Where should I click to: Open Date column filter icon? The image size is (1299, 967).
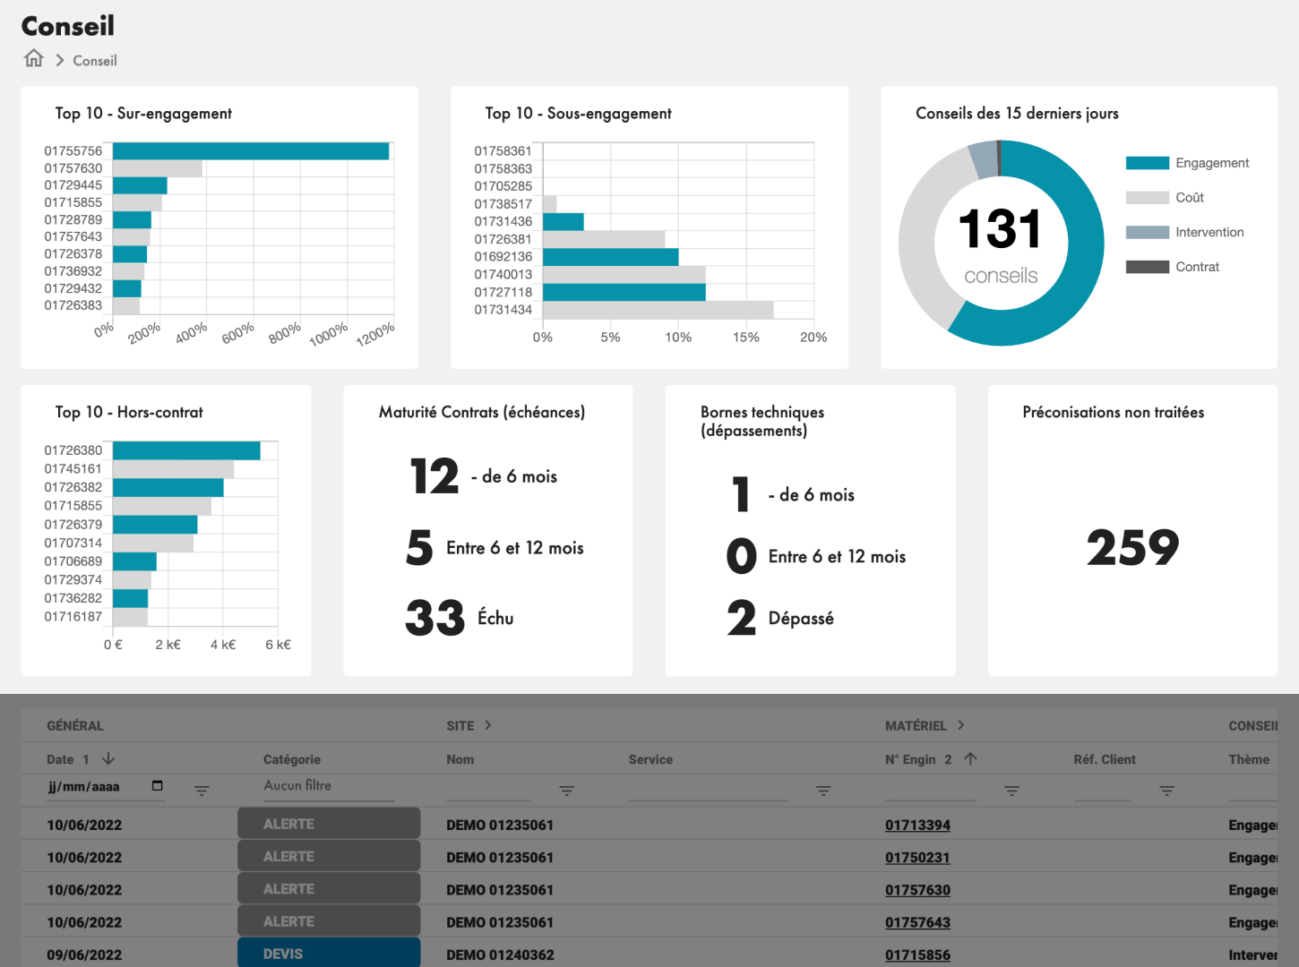click(202, 791)
